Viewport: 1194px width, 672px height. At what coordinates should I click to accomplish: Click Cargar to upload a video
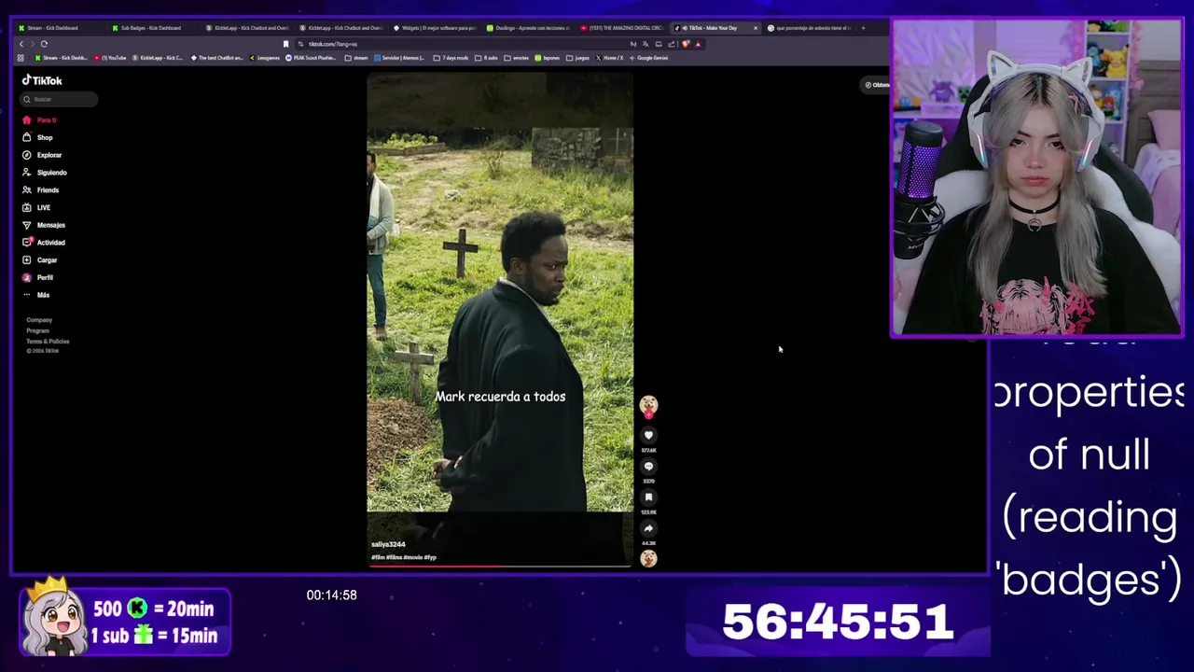[x=41, y=260]
